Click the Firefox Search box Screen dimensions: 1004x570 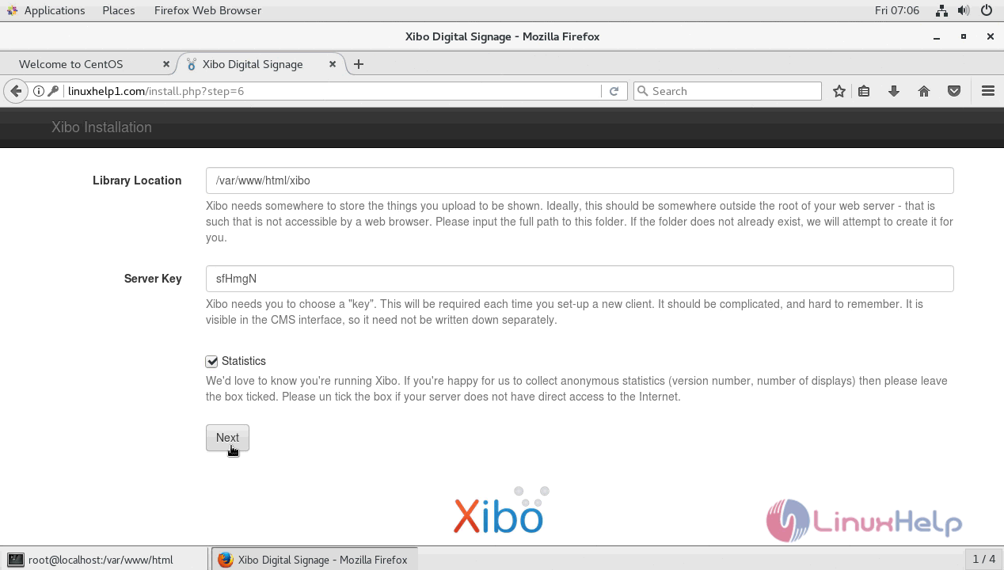tap(728, 91)
